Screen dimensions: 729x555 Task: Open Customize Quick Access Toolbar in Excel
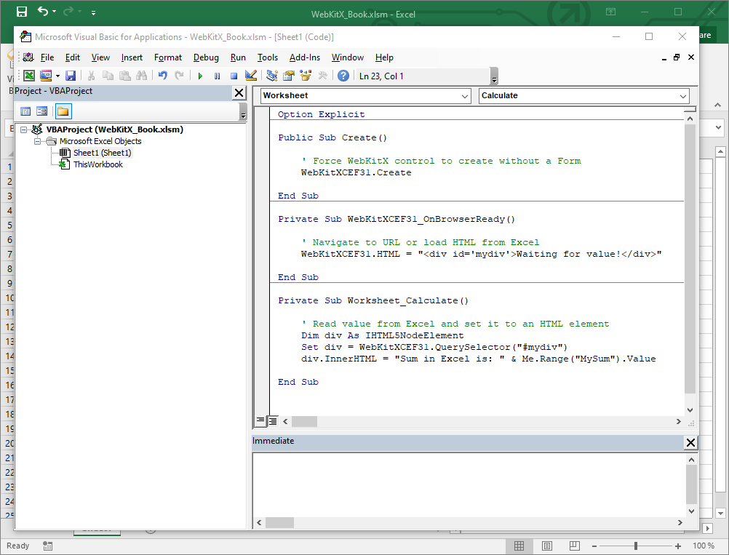93,13
